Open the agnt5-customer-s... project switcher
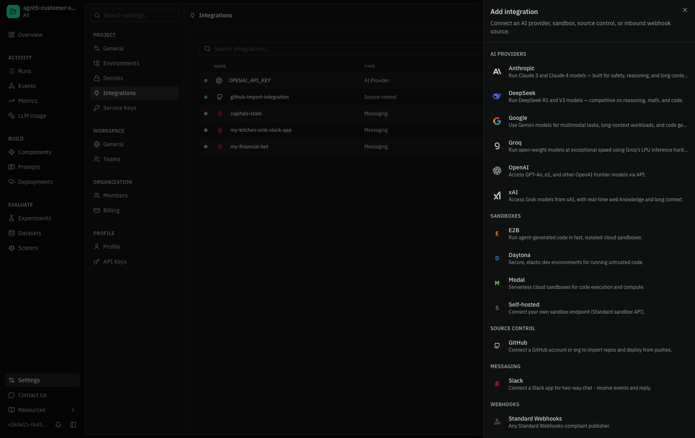695x438 pixels. pyautogui.click(x=42, y=12)
